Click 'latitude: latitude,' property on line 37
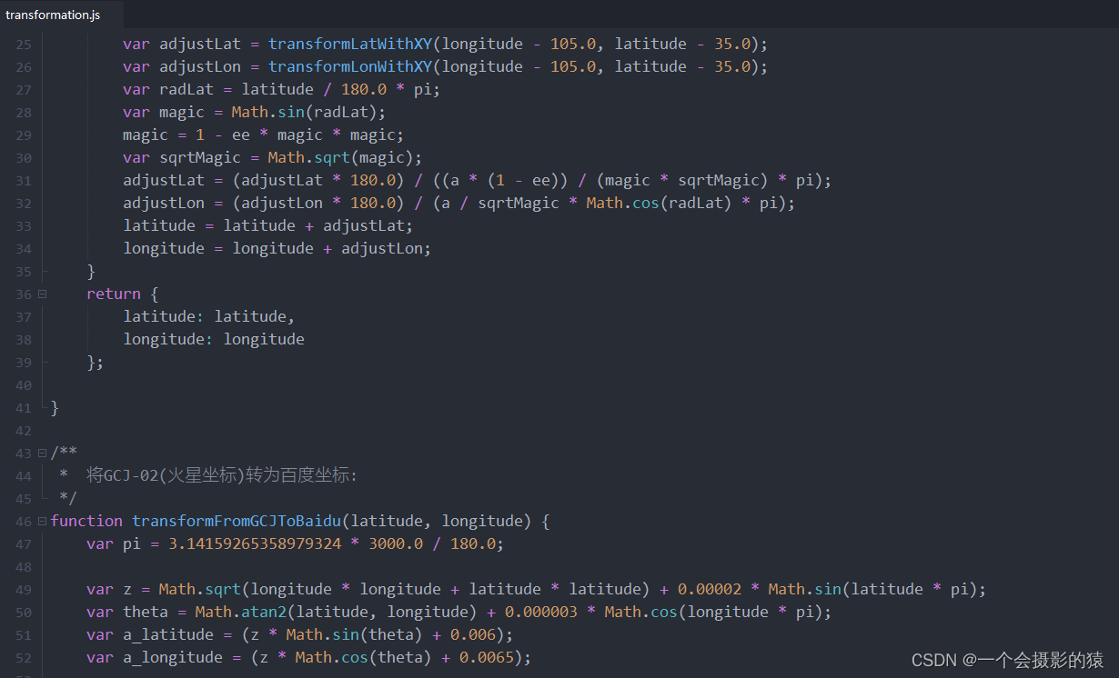The width and height of the screenshot is (1119, 678). point(209,317)
